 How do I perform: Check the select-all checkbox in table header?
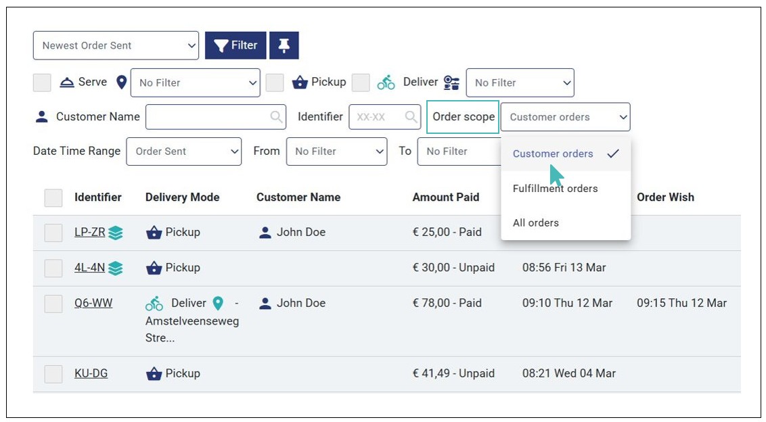click(53, 197)
